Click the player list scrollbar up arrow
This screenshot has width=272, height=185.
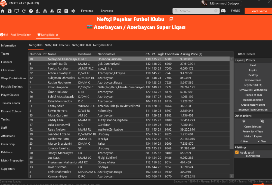click(231, 59)
